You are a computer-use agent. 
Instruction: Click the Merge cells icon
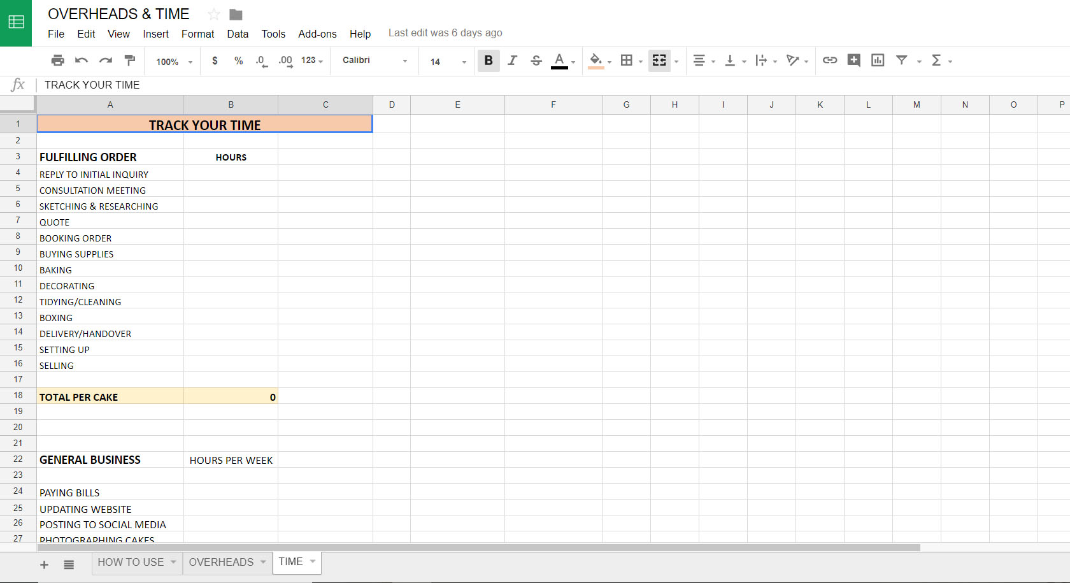tap(659, 61)
